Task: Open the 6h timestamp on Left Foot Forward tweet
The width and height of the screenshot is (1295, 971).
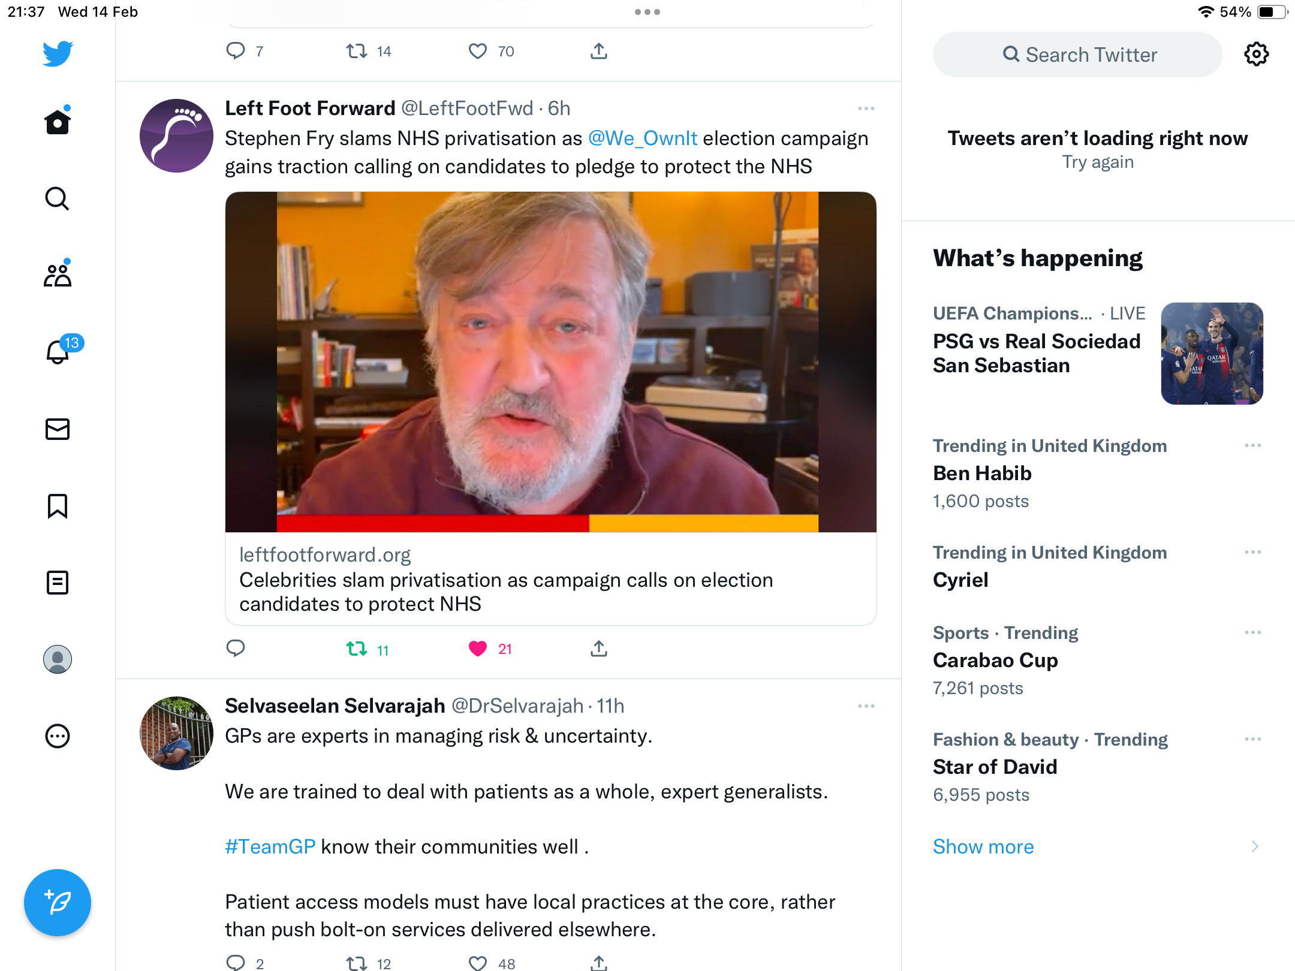Action: pyautogui.click(x=559, y=108)
